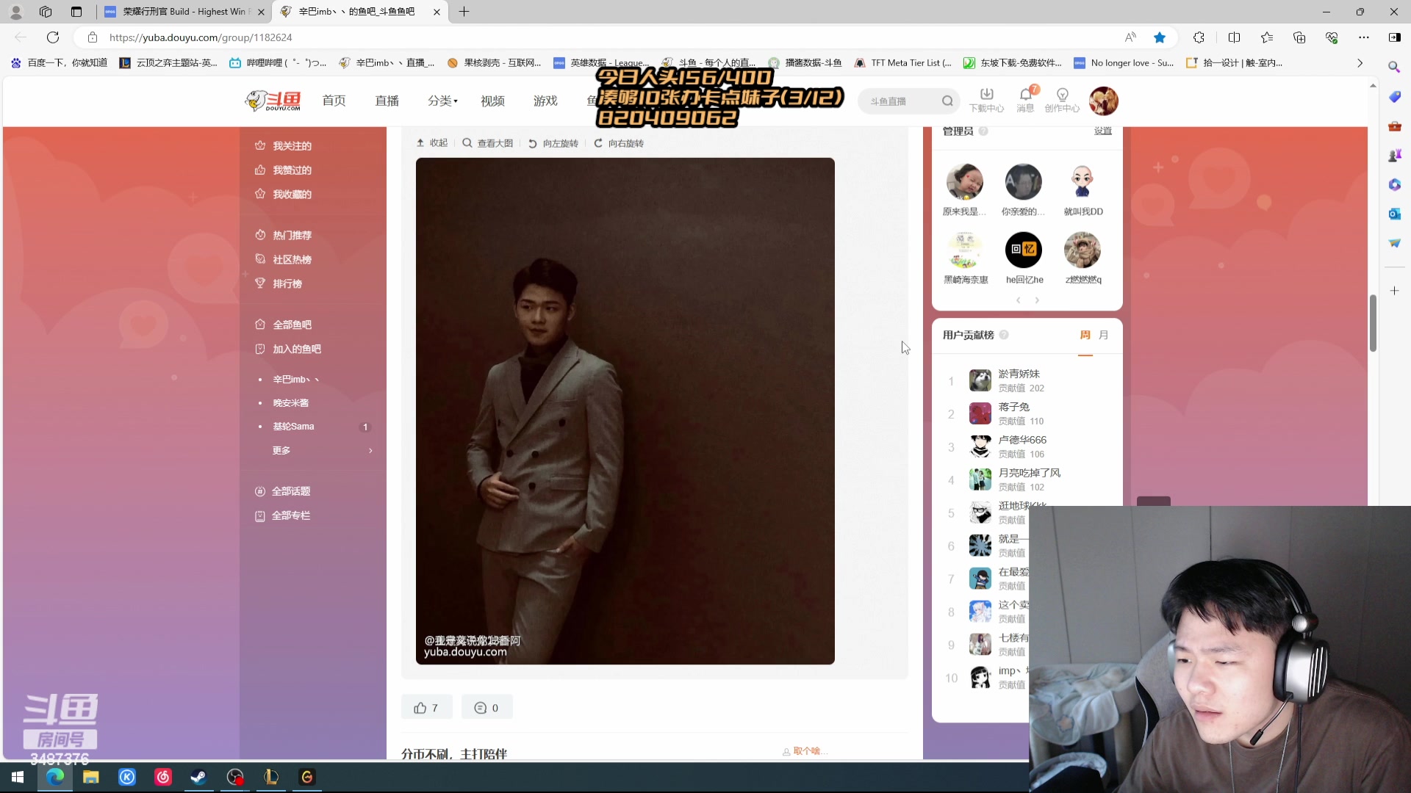
Task: Click the thumbs-up like icon
Action: click(x=420, y=708)
